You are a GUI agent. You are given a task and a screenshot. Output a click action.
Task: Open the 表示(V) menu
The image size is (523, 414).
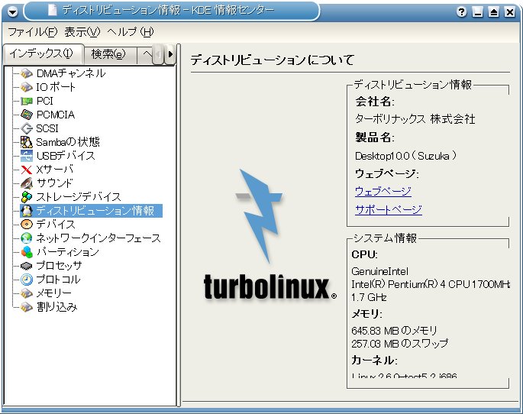point(82,32)
